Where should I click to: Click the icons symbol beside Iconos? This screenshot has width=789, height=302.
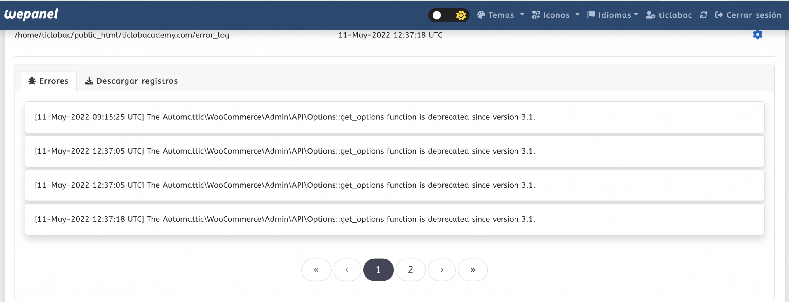coord(536,15)
